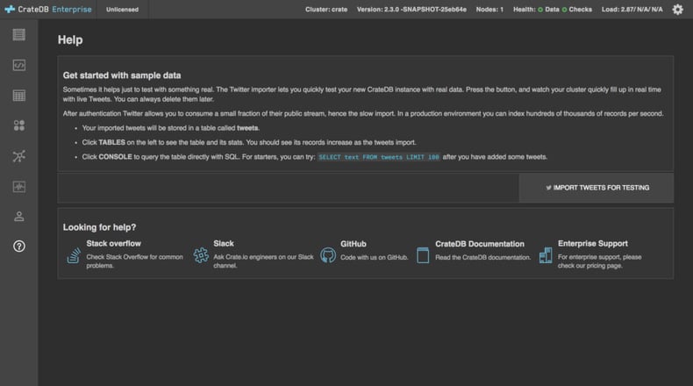This screenshot has height=386, width=693.
Task: Open the SQL Console from the sidebar
Action: (19, 65)
